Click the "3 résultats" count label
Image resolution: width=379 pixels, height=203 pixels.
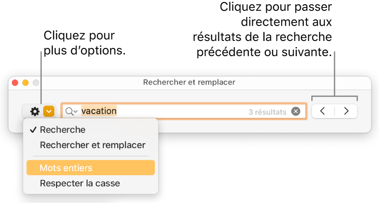pyautogui.click(x=267, y=112)
